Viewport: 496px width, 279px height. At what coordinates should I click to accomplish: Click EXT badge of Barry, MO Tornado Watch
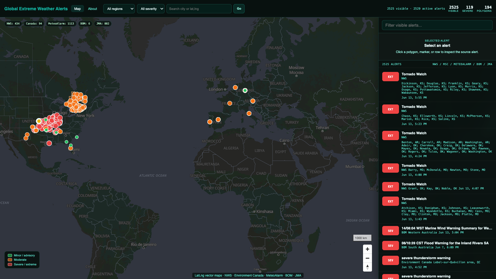pyautogui.click(x=390, y=168)
